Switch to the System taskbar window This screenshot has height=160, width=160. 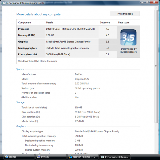pos(51,157)
